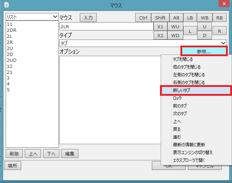Viewport: 232px width, 183px height.
Task: Click the 削除 delete button
Action: [x=14, y=154]
